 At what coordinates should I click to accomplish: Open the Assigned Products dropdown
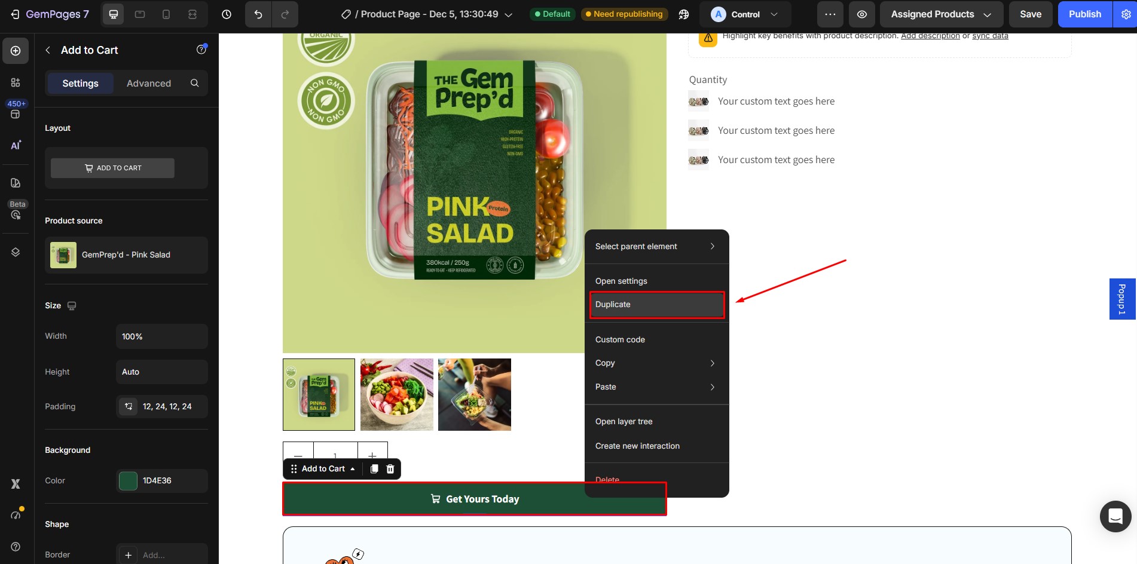(942, 14)
